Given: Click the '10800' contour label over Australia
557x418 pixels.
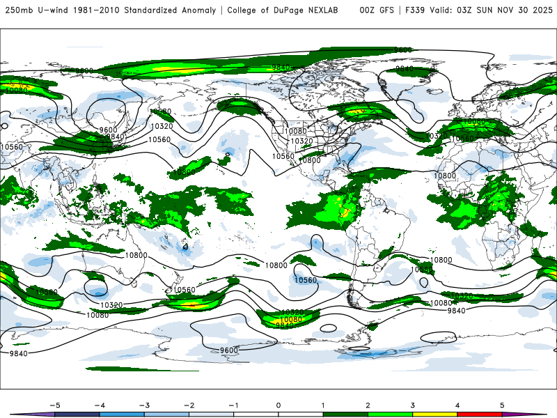Looking at the screenshot, I should point(136,255).
